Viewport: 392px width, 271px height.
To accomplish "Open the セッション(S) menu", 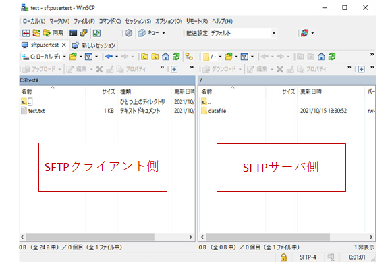I will pyautogui.click(x=138, y=22).
